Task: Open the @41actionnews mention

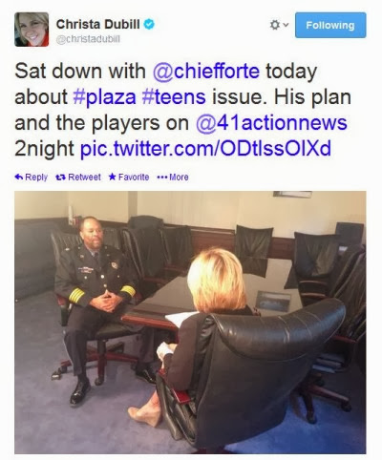Action: tap(271, 123)
